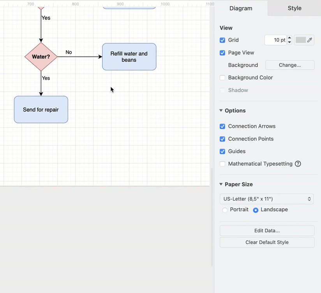The width and height of the screenshot is (321, 293).
Task: Open the US-Letter paper size dropdown
Action: (x=267, y=199)
